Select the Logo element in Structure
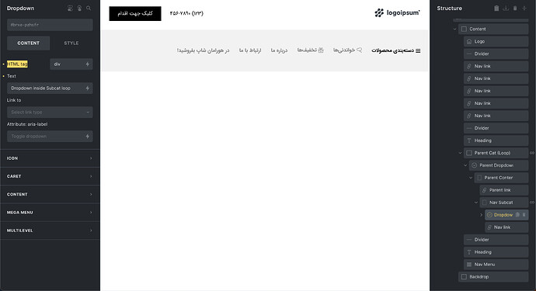Screen dimensions: 536x291 coord(496,41)
